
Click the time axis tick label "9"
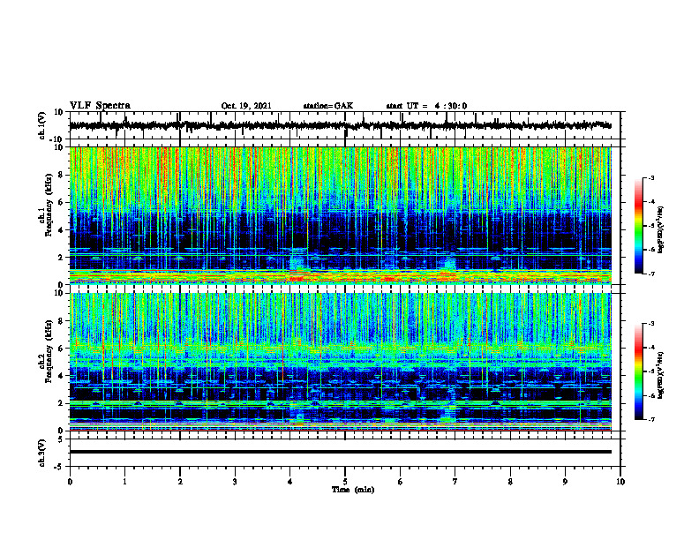pyautogui.click(x=565, y=482)
